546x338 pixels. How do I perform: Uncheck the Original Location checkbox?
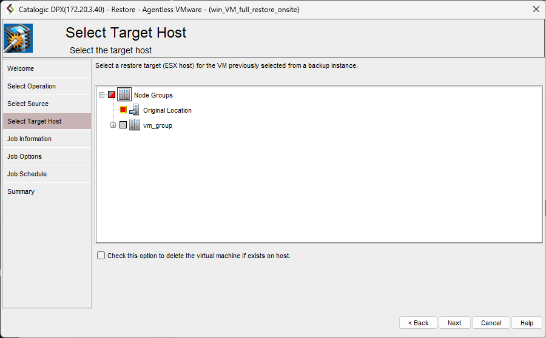[x=123, y=110]
